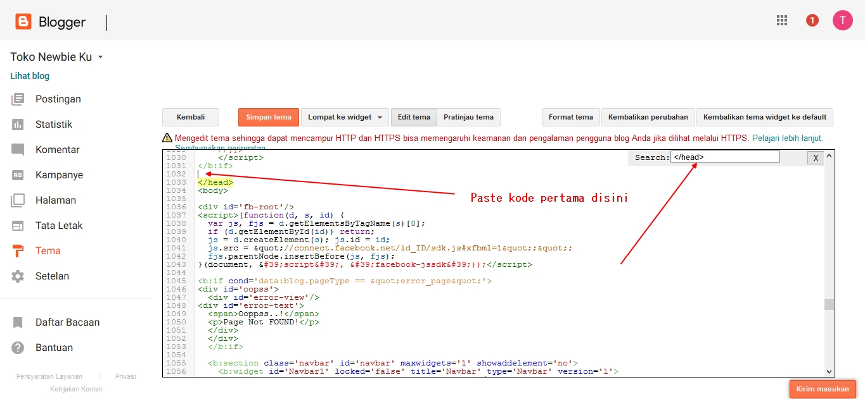
Task: Click the Page Not FOUND! code line
Action: point(263,322)
